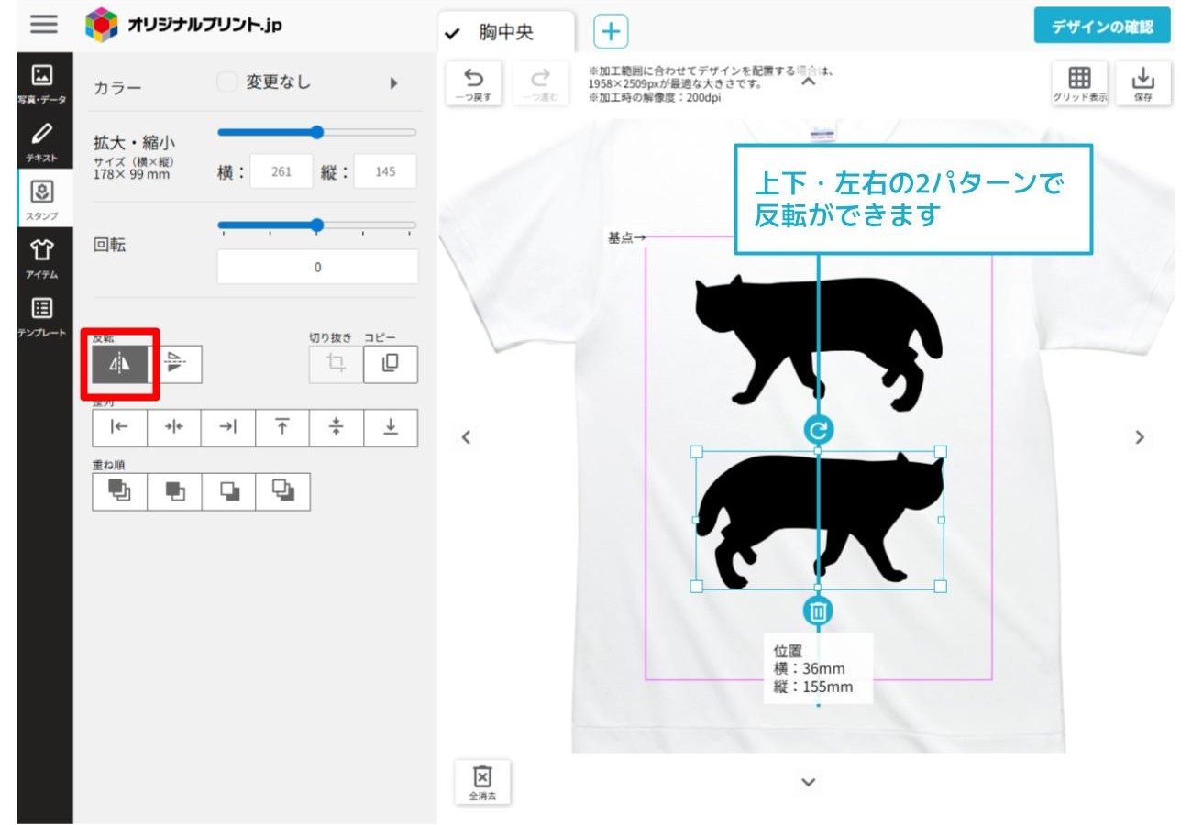Adjust the 拡大・縮小 scale slider
The width and height of the screenshot is (1192, 825).
pos(317,133)
